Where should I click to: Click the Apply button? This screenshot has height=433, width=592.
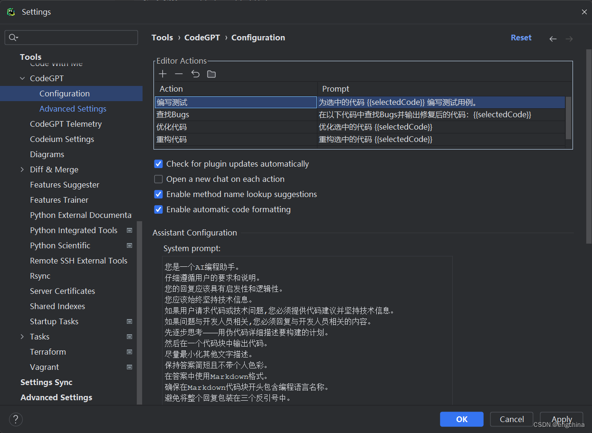coord(562,419)
